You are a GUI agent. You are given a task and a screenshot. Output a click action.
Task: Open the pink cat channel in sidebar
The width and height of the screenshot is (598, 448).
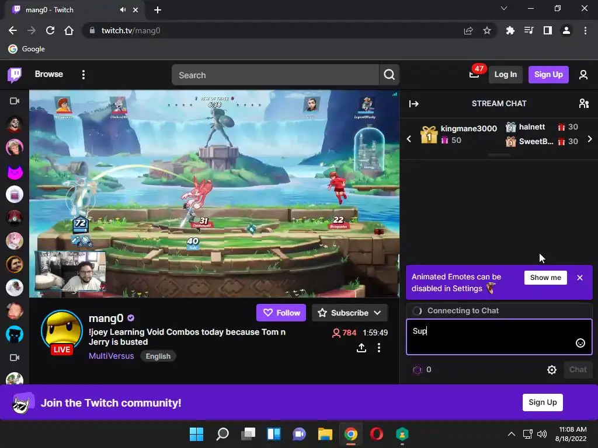[x=15, y=171]
